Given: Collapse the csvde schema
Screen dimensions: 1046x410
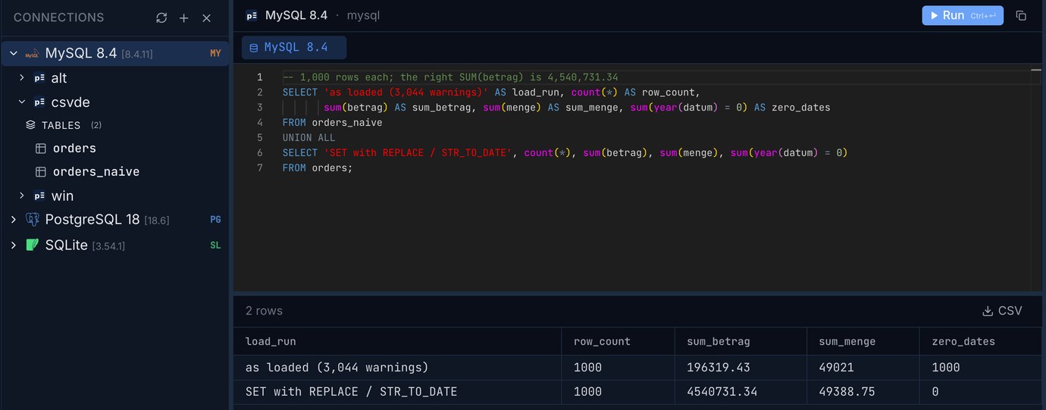Looking at the screenshot, I should [x=22, y=102].
